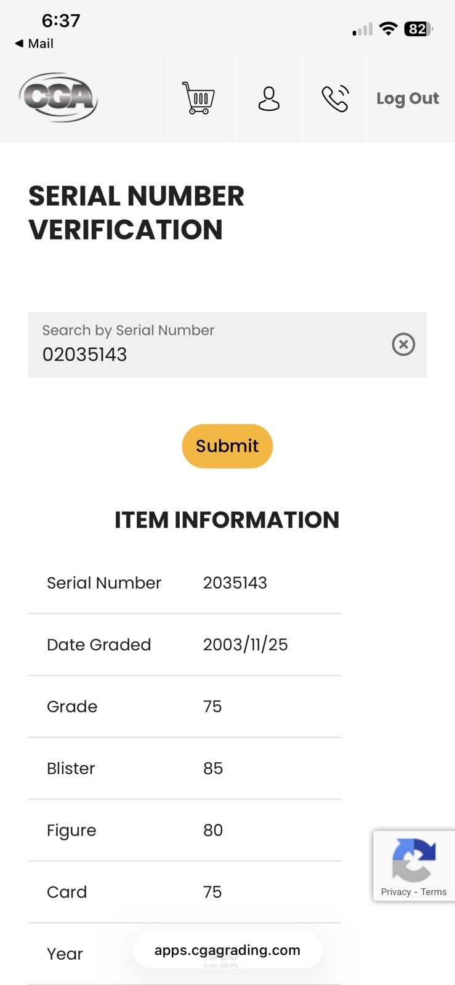
Task: Open the user account profile icon
Action: (269, 98)
